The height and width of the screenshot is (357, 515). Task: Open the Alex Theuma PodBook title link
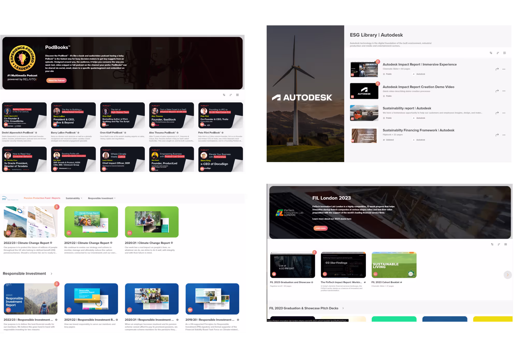point(162,133)
